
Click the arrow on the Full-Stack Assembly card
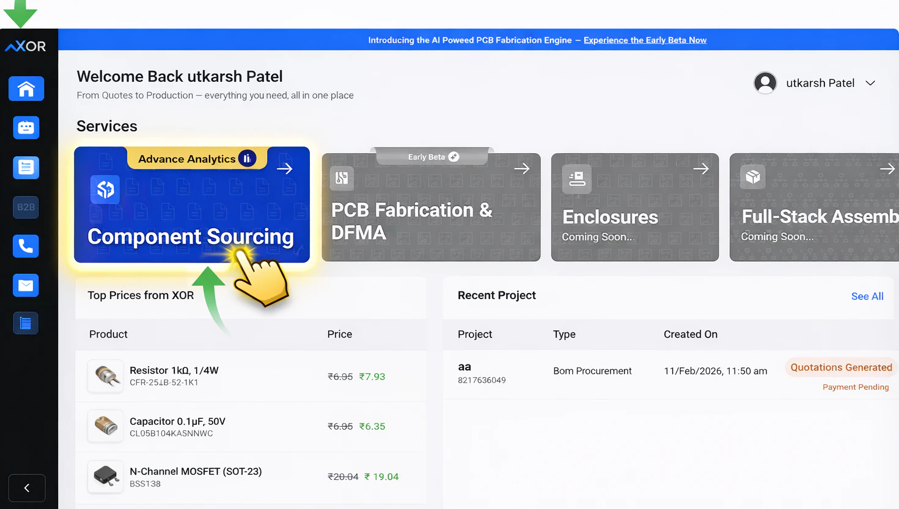[887, 168]
